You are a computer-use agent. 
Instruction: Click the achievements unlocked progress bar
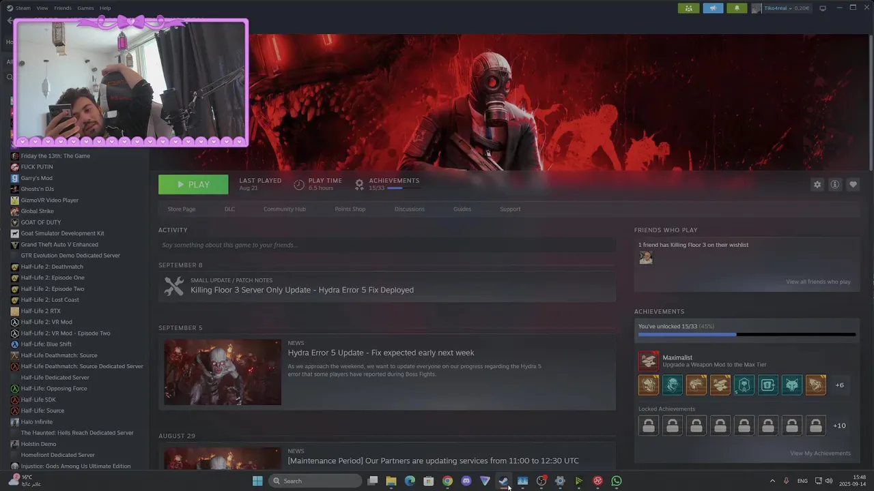[746, 335]
